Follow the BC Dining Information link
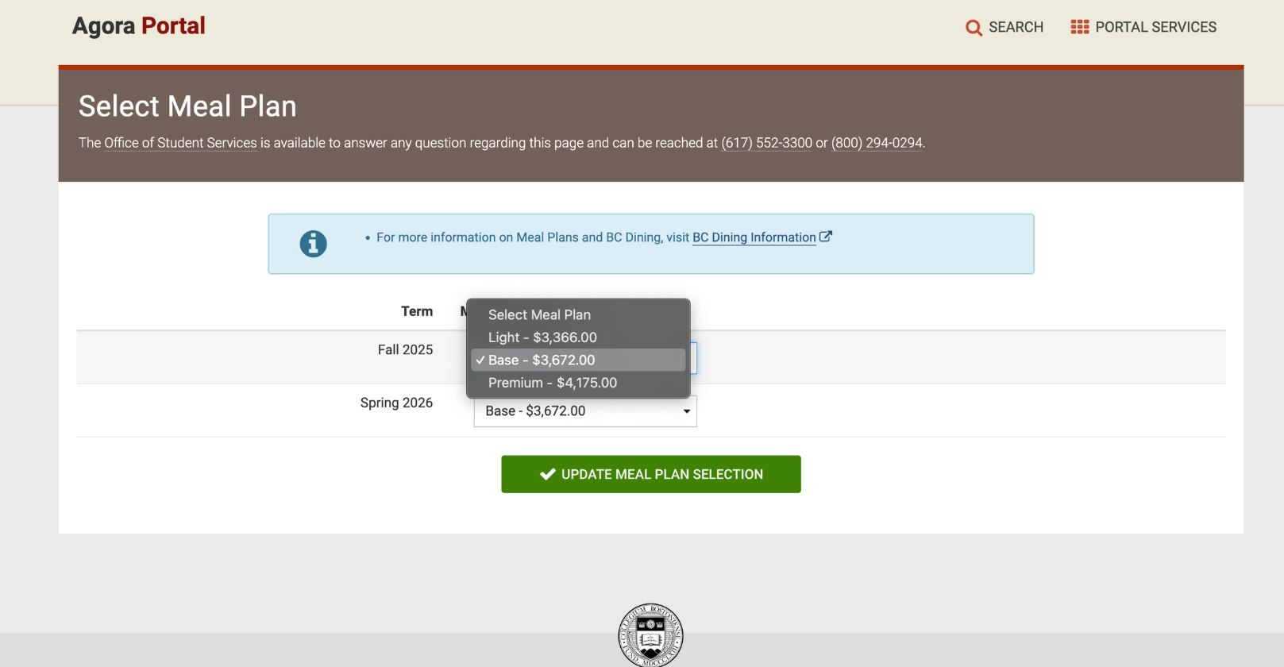Viewport: 1284px width, 667px height. pos(754,237)
